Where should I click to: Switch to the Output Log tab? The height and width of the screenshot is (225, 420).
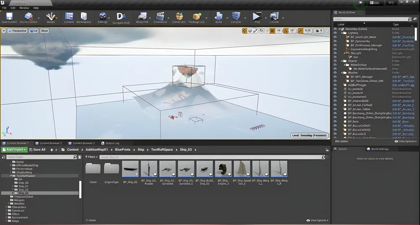112,143
